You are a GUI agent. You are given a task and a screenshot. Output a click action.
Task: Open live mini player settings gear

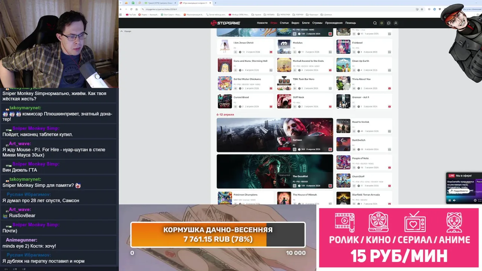click(475, 200)
